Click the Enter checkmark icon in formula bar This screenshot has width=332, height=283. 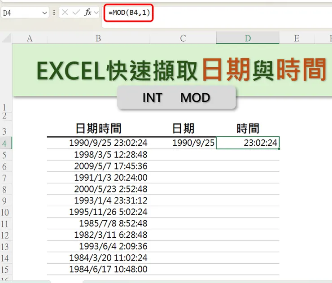click(x=76, y=13)
